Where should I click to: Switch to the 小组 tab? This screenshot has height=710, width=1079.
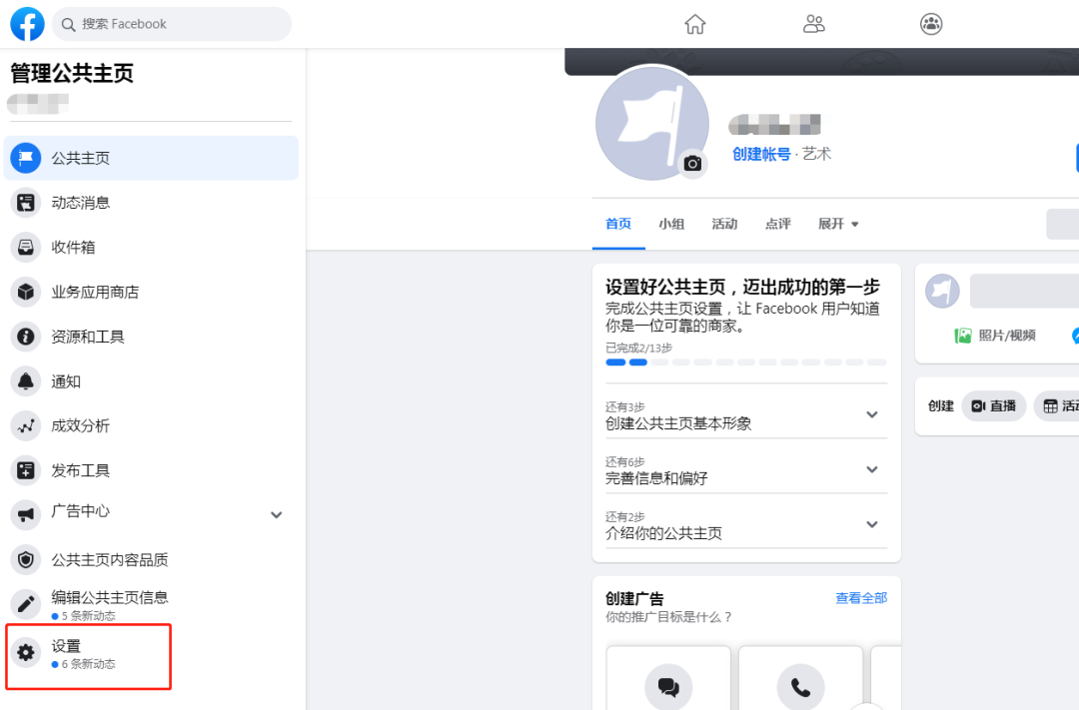pos(671,224)
